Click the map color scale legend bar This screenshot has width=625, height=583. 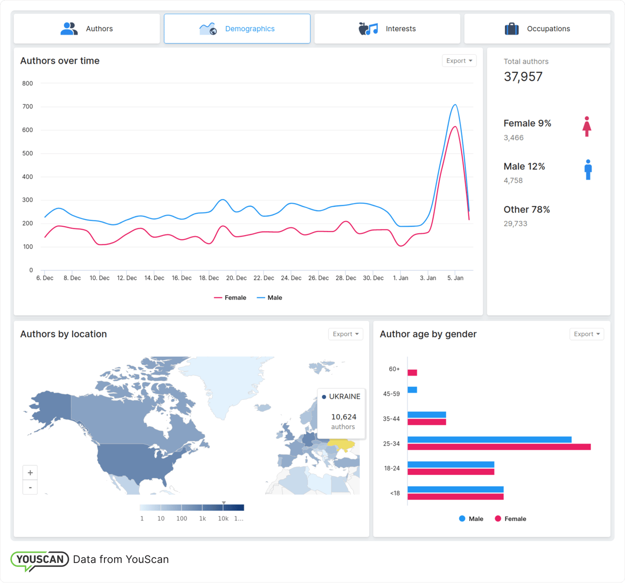pyautogui.click(x=191, y=508)
